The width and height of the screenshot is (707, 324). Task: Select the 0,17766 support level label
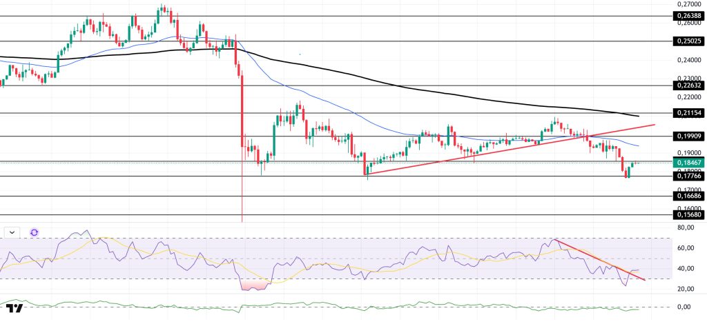point(687,176)
